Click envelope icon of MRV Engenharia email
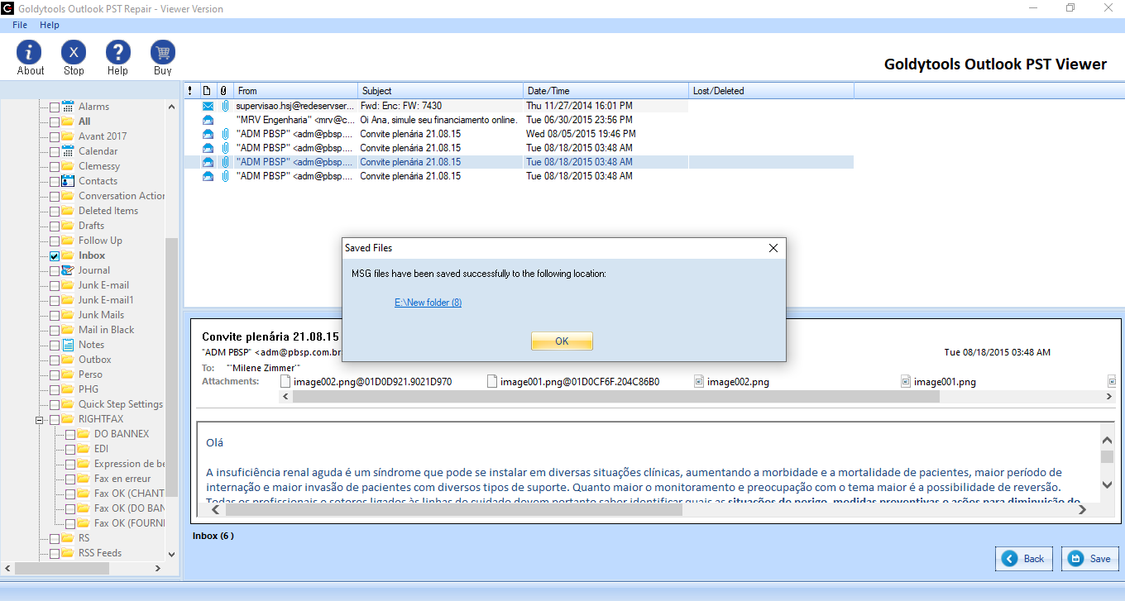 (x=208, y=120)
